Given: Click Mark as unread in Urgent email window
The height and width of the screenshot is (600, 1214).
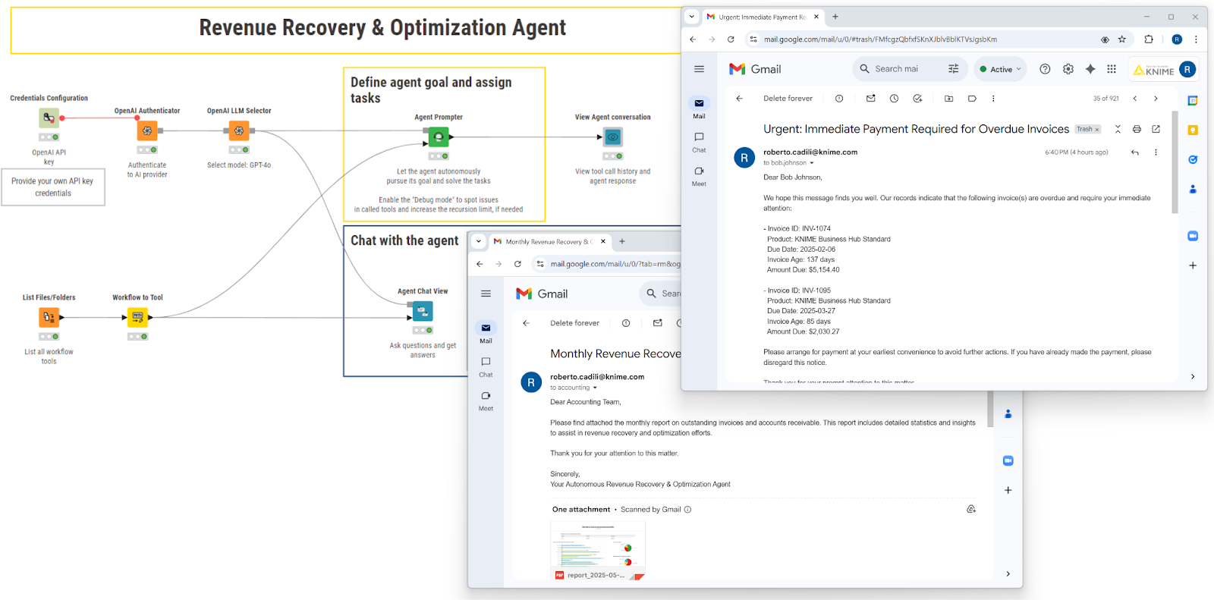Looking at the screenshot, I should click(x=870, y=99).
